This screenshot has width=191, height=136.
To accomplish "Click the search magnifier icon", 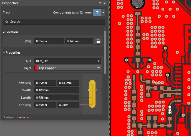I will pos(7,22).
